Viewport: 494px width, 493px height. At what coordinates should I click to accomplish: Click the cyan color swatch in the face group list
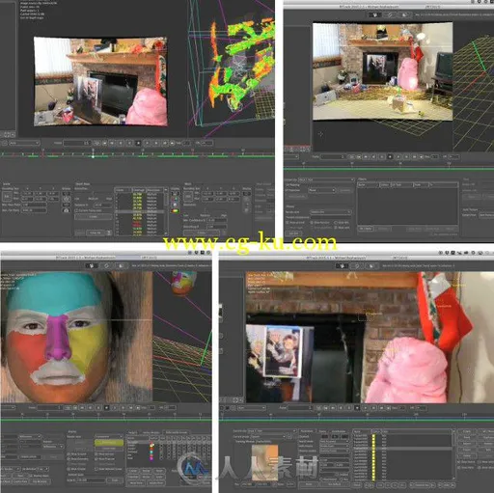(x=151, y=452)
